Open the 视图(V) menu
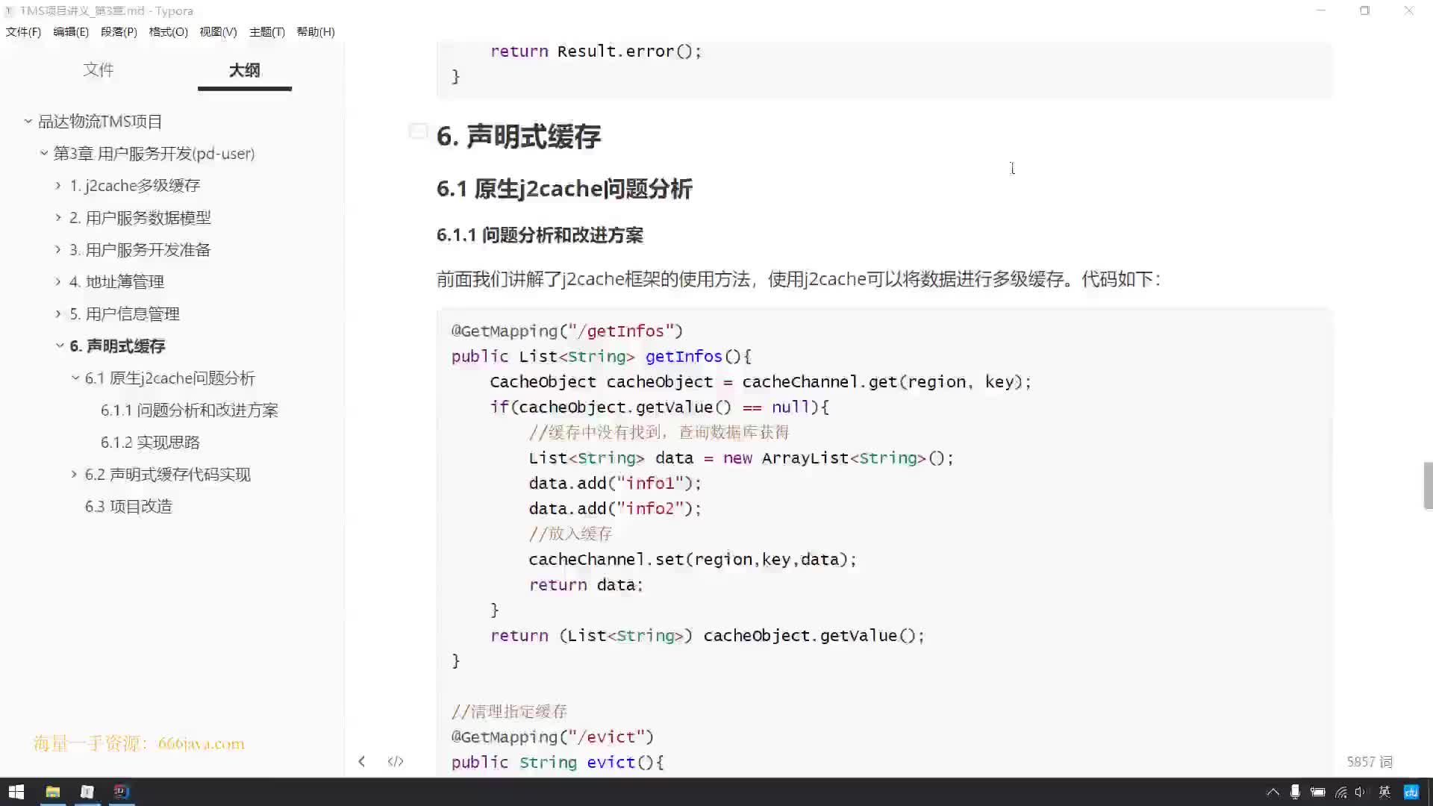Screen dimensions: 1433x806 (218, 31)
